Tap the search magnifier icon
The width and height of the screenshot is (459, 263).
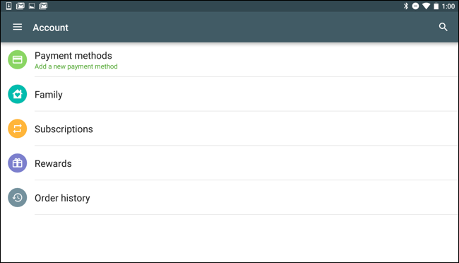click(443, 27)
